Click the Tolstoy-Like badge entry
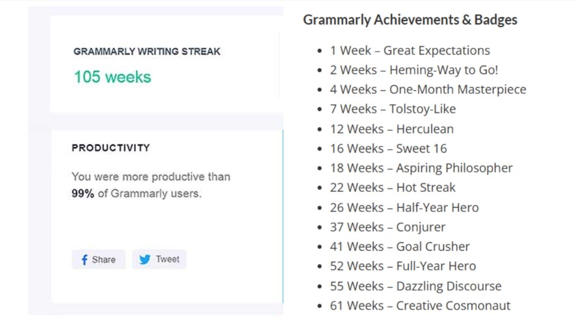 (393, 109)
